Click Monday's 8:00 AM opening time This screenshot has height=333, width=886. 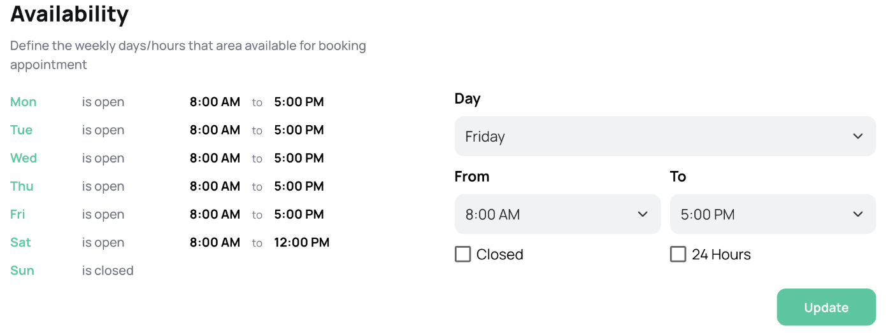pyautogui.click(x=215, y=102)
